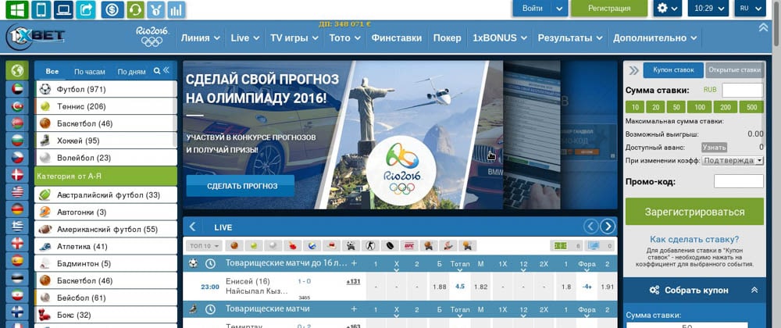Click the share arrow icon in top bar

(86, 9)
